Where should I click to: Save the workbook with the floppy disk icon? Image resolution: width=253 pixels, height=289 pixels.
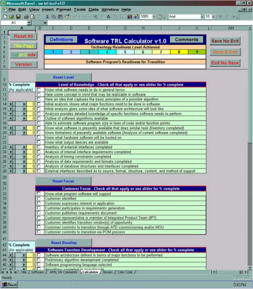click(18, 17)
